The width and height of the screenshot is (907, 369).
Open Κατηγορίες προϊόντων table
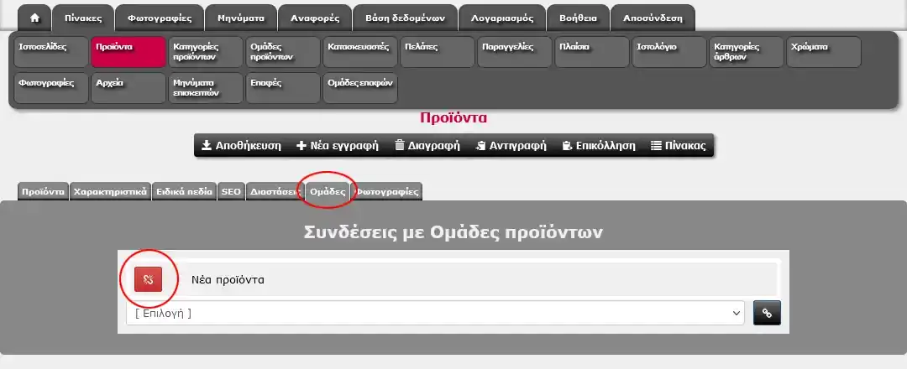[x=205, y=52]
